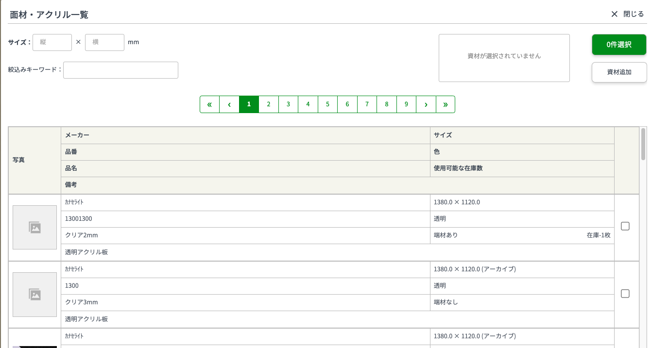Go to previous page with ‹ button
Image resolution: width=652 pixels, height=348 pixels.
pyautogui.click(x=229, y=104)
